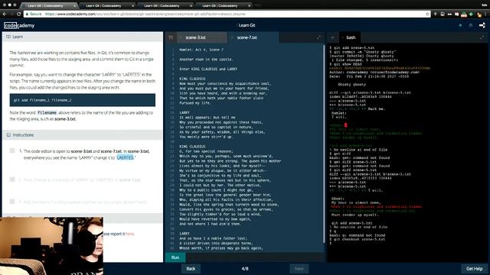
Task: Click 'You mainly were stirr'd up.' in the editor
Action: (206, 137)
